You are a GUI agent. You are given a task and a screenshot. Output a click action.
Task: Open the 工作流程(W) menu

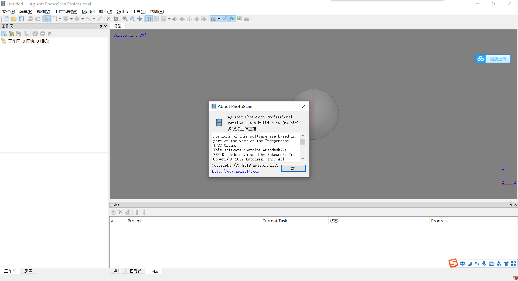(x=66, y=11)
